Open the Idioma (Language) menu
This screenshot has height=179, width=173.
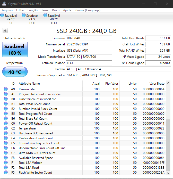[x=88, y=10]
